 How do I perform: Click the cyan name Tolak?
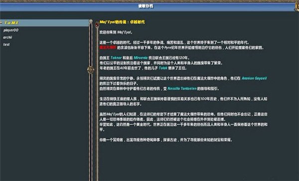click(x=163, y=68)
